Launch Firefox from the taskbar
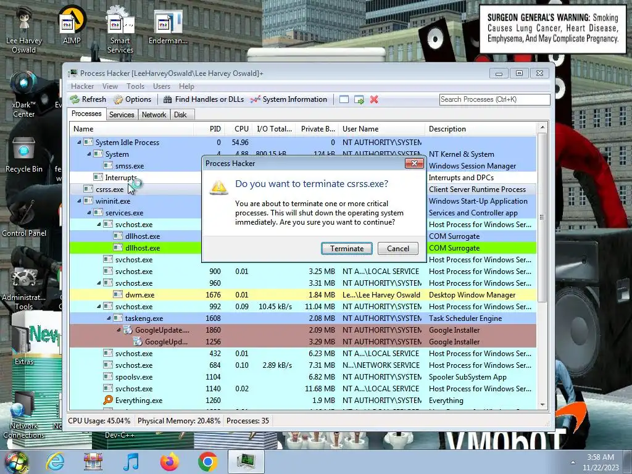Viewport: 632px width, 474px height. tap(169, 462)
